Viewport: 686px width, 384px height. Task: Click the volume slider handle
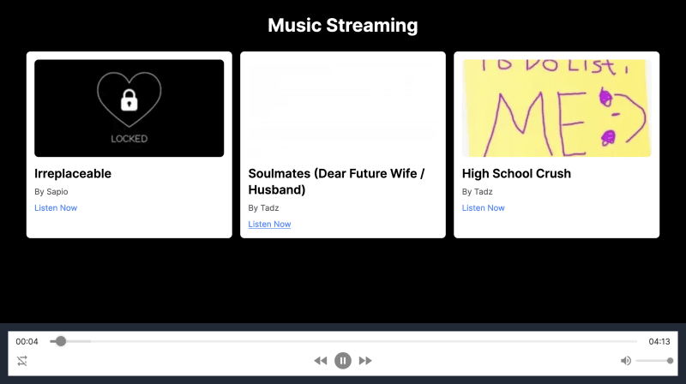click(x=670, y=361)
